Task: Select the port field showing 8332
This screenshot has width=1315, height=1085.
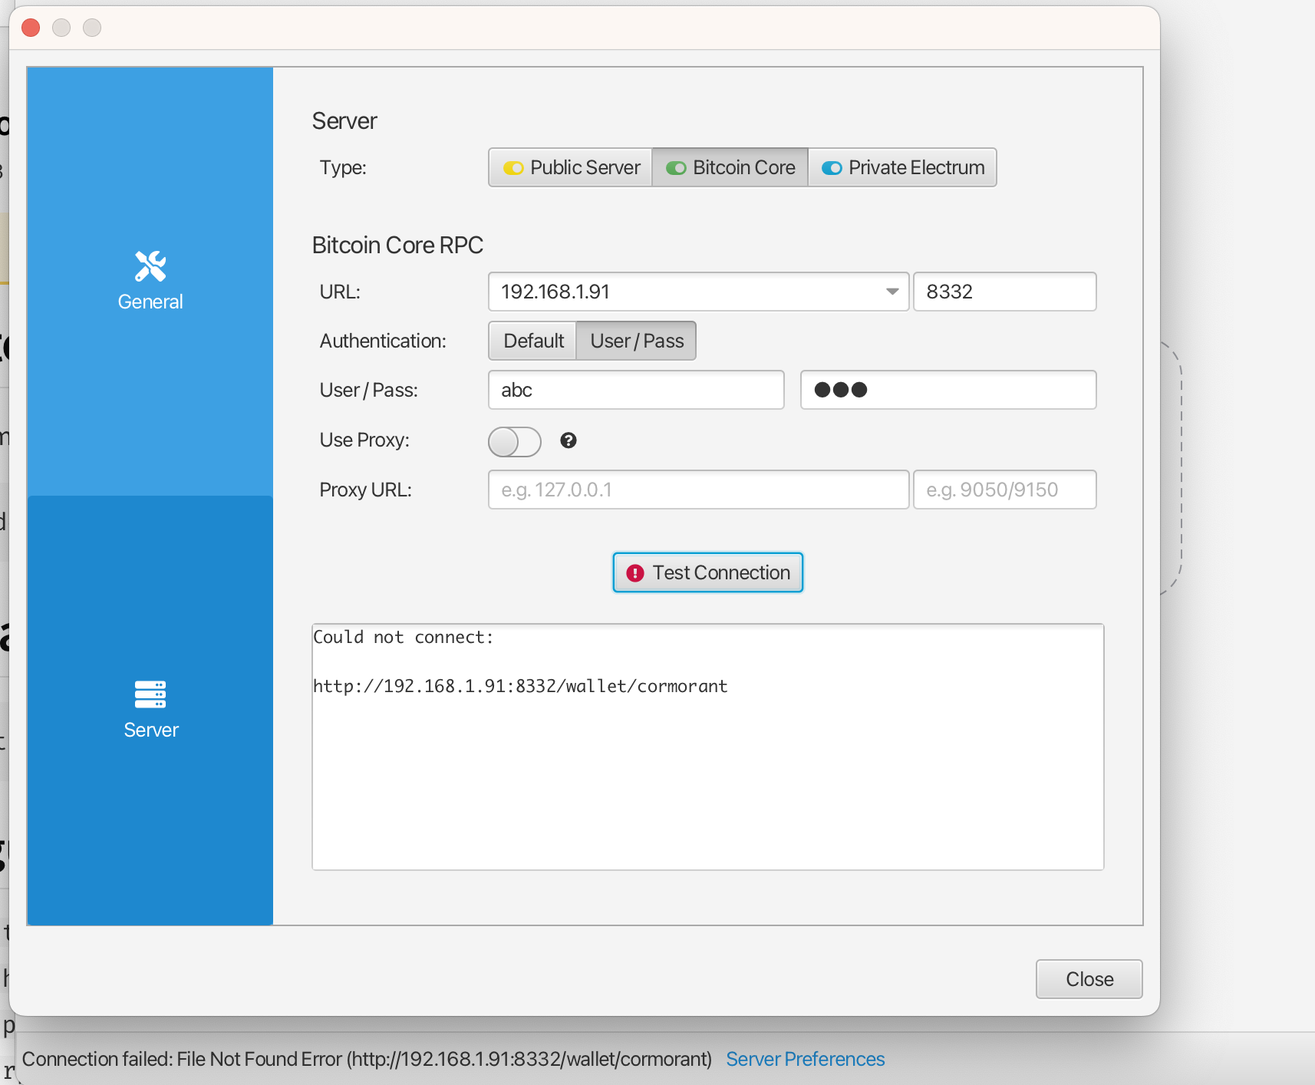Action: click(1004, 292)
